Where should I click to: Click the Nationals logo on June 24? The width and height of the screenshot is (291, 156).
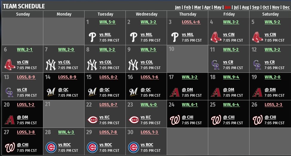(x=175, y=120)
